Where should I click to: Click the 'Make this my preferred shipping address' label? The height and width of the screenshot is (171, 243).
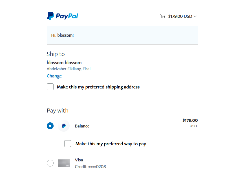(98, 87)
